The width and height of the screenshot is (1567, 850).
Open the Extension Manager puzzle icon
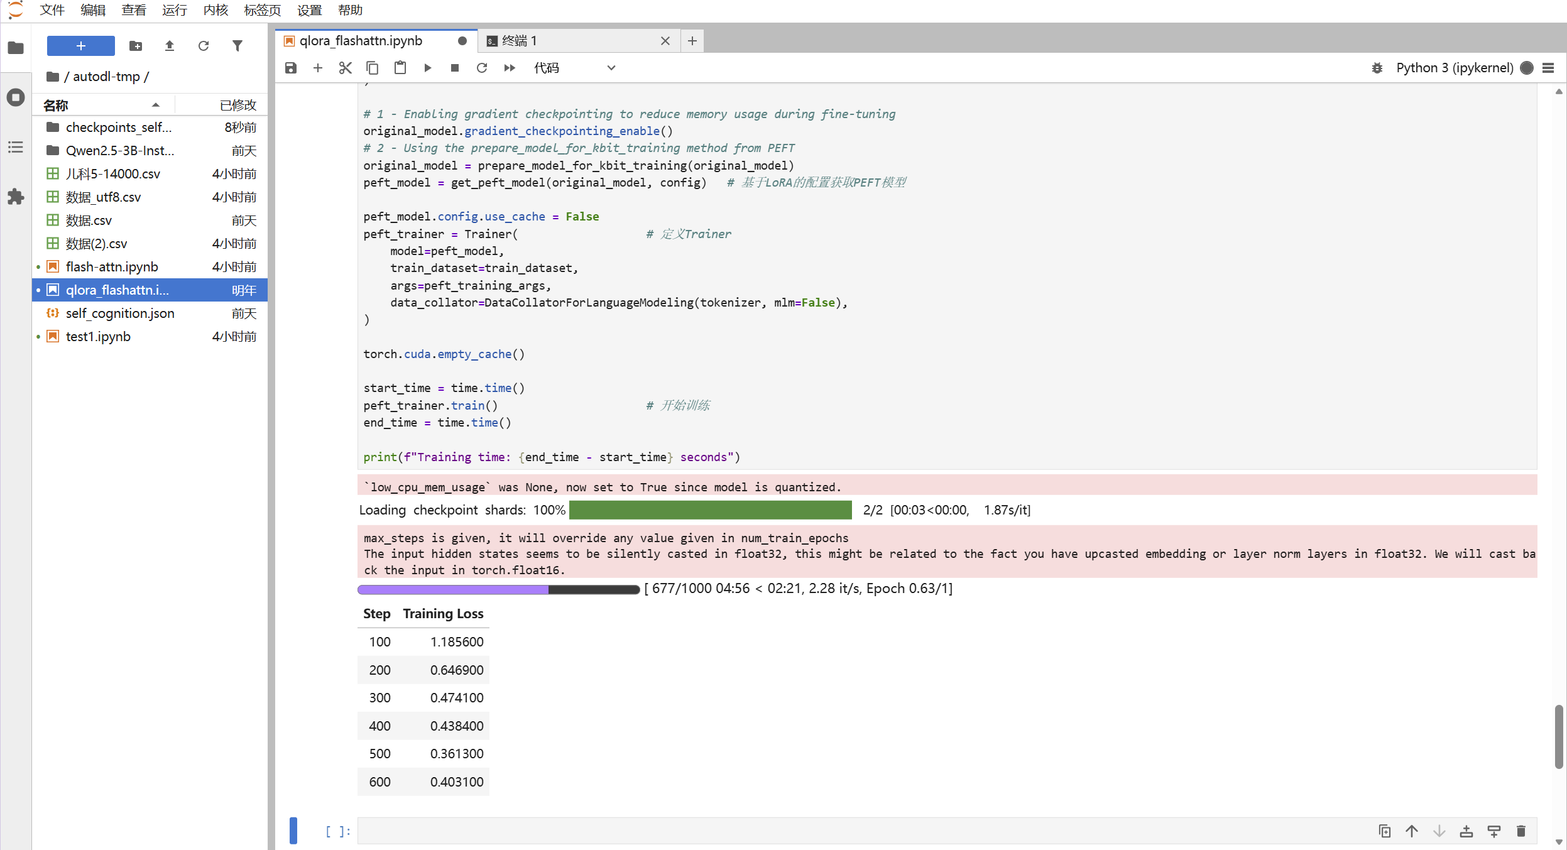pos(16,197)
